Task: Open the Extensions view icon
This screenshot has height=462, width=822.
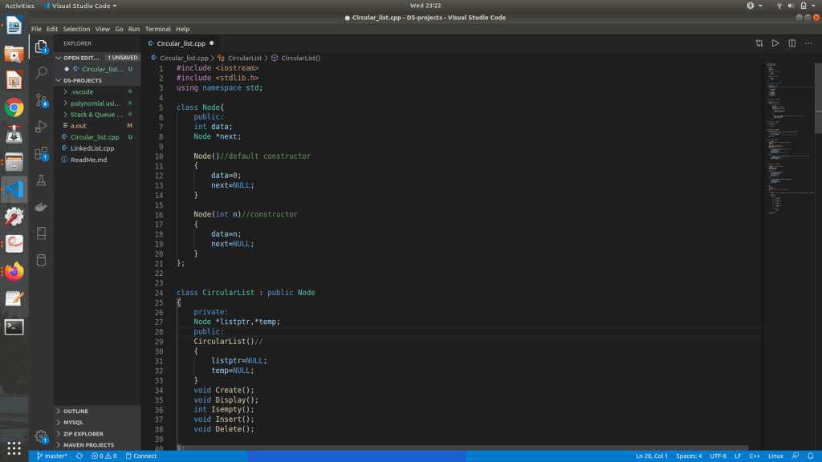Action: [x=41, y=153]
